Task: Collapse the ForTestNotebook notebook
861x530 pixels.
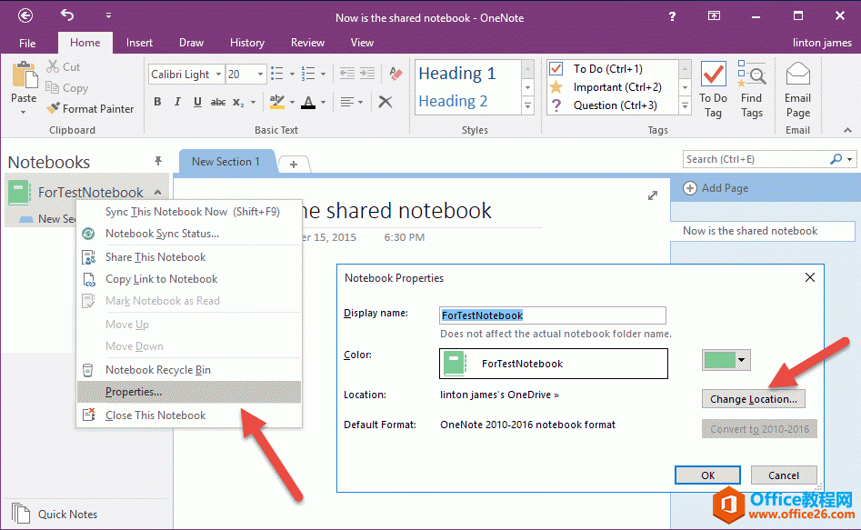Action: coord(158,192)
